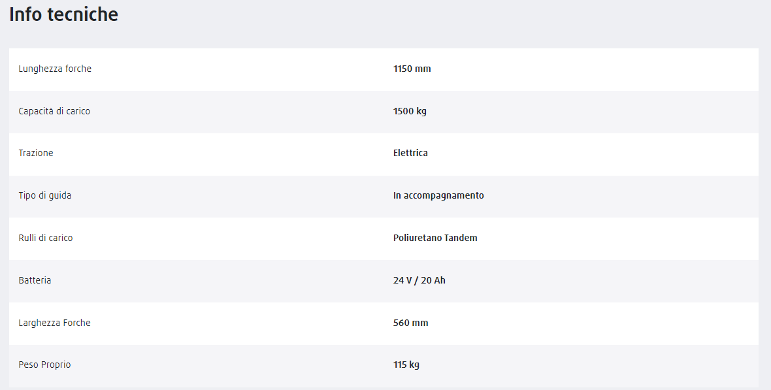Click the Poliuretano Tandem value
771x390 pixels.
click(x=435, y=238)
